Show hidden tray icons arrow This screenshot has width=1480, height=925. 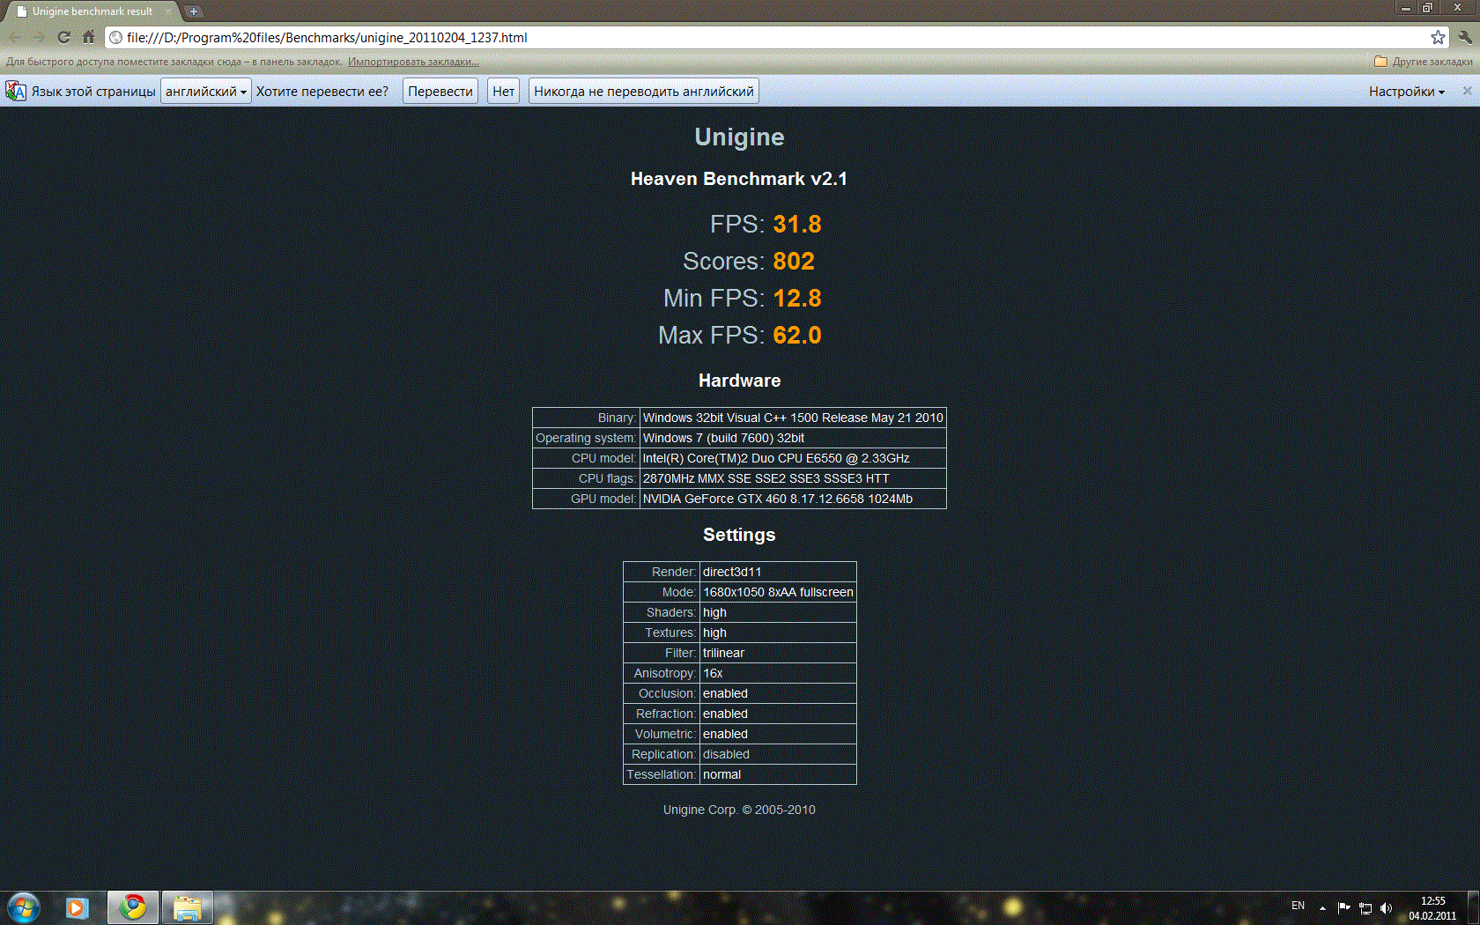click(x=1322, y=907)
